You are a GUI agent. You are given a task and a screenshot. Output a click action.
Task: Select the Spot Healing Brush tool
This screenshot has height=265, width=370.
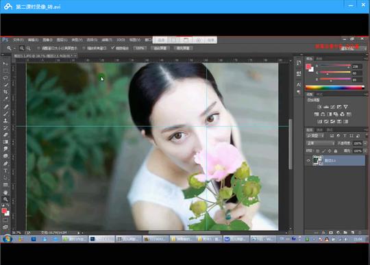[x=5, y=107]
